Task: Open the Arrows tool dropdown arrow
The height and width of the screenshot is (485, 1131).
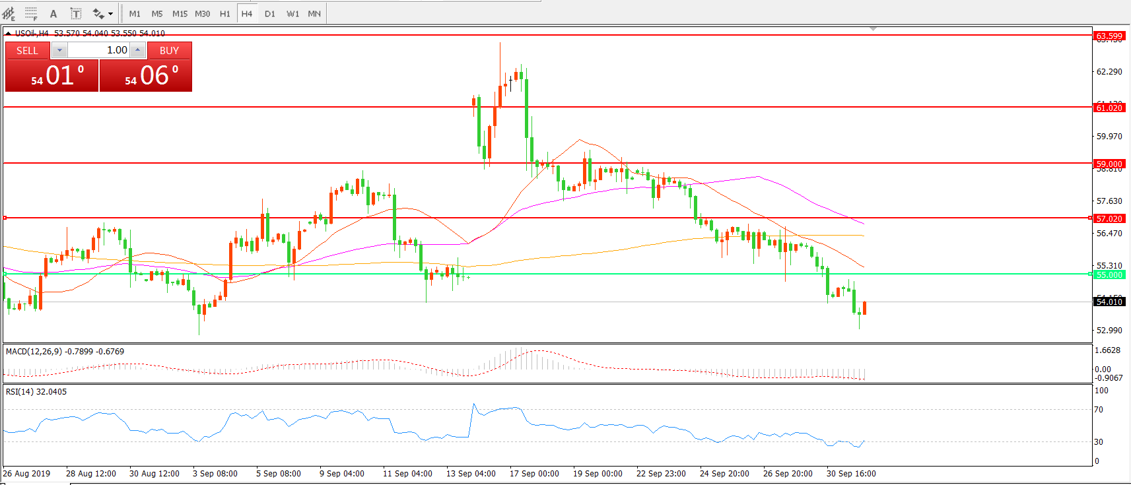Action: pyautogui.click(x=110, y=13)
